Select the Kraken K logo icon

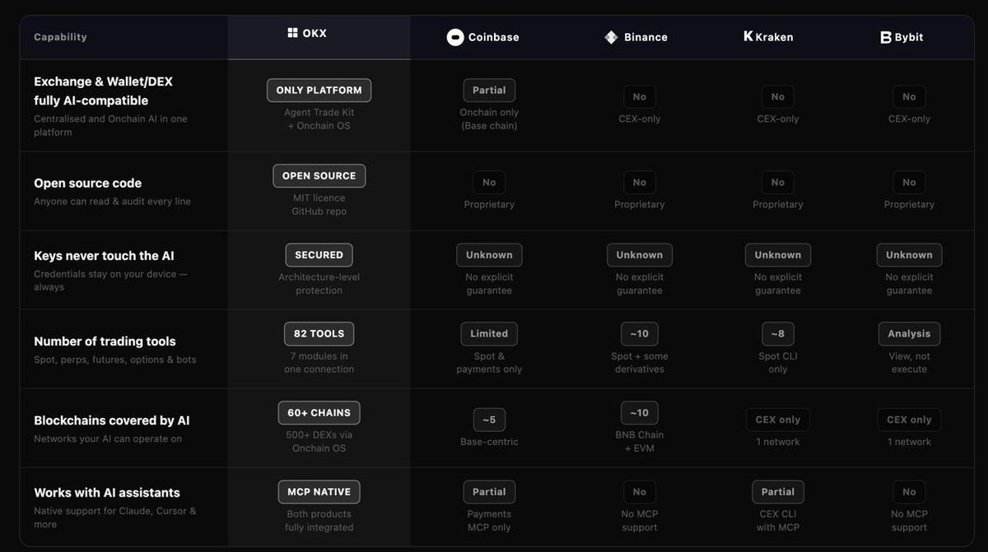point(748,36)
